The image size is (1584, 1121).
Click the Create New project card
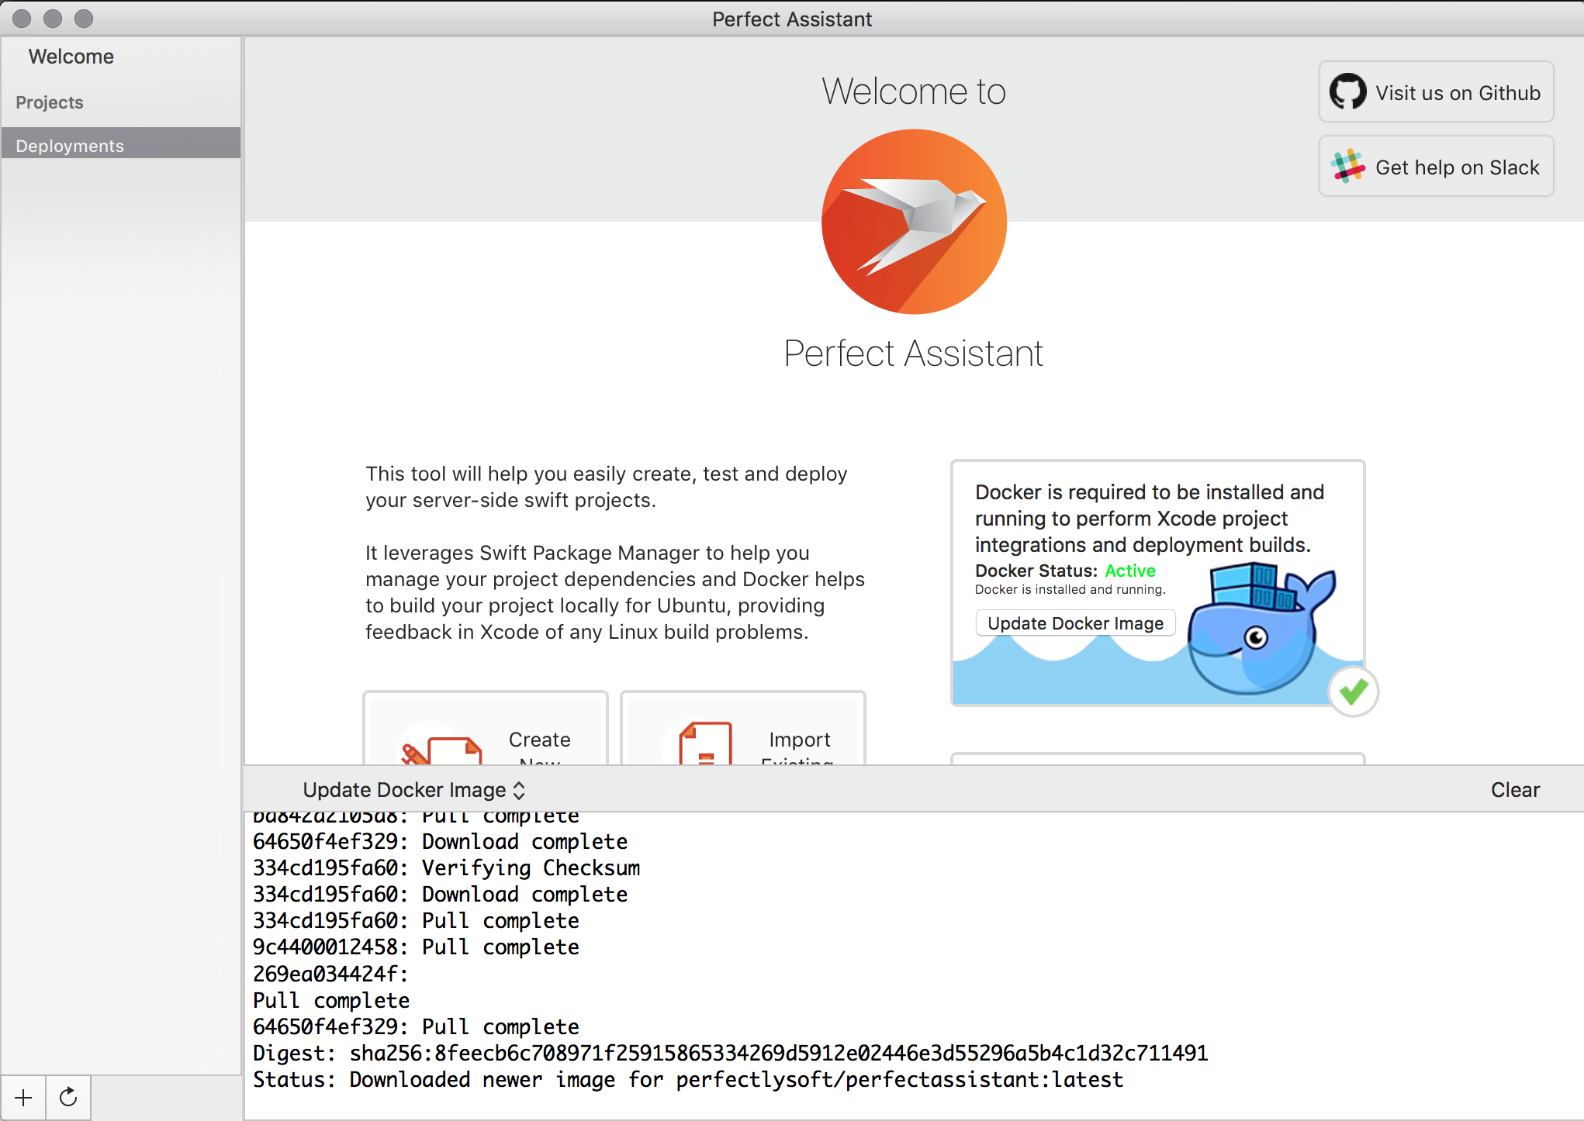click(486, 729)
